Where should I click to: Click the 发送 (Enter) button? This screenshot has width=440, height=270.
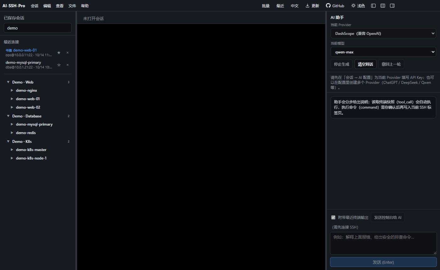383,262
